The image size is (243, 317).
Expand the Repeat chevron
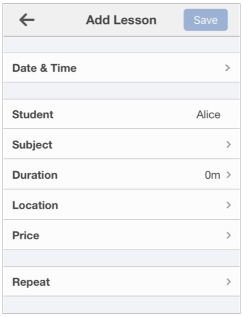point(228,282)
